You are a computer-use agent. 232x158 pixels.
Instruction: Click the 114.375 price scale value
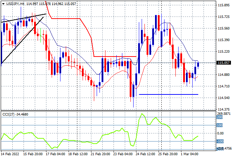point(224,110)
